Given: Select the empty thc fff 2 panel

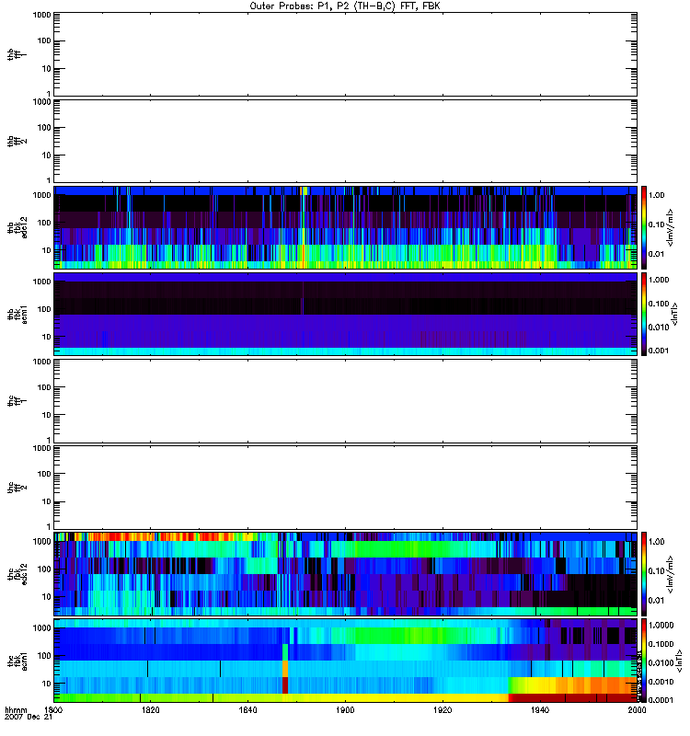Looking at the screenshot, I should [345, 486].
